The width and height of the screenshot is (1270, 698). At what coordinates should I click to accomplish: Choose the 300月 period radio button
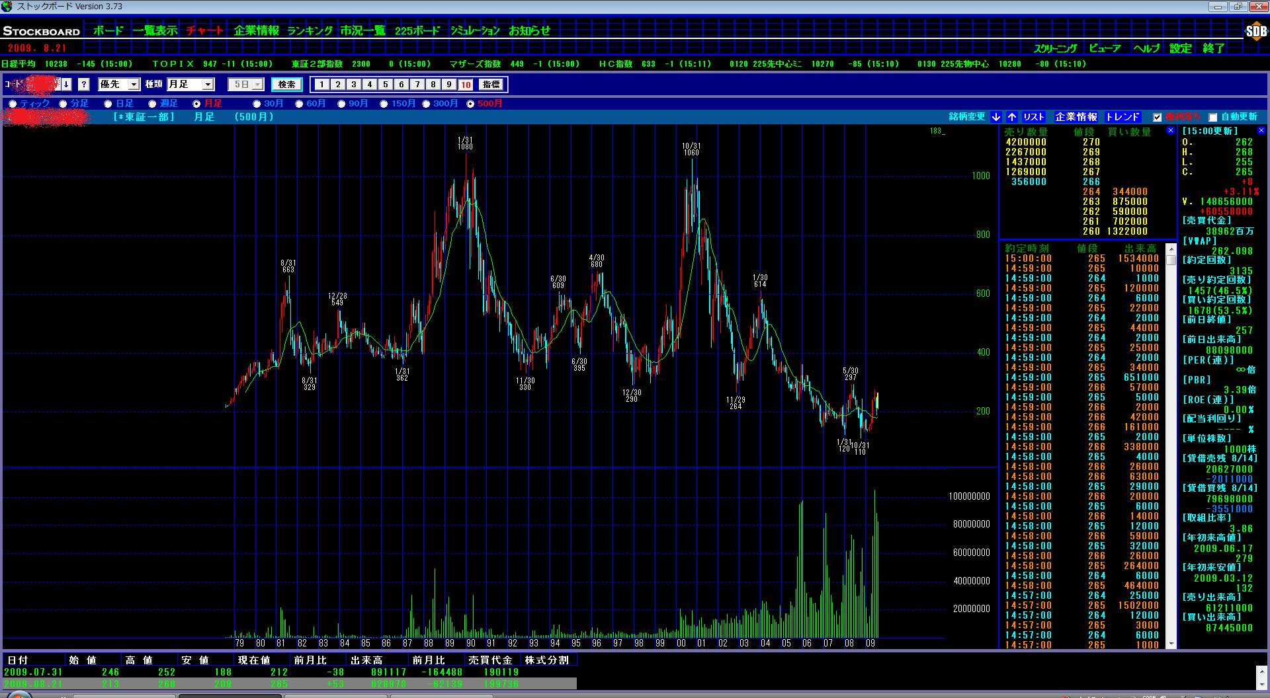(x=427, y=104)
